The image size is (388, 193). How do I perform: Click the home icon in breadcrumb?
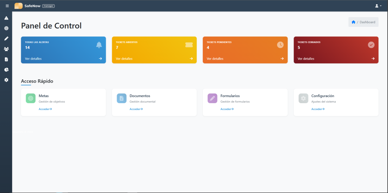[x=353, y=22]
